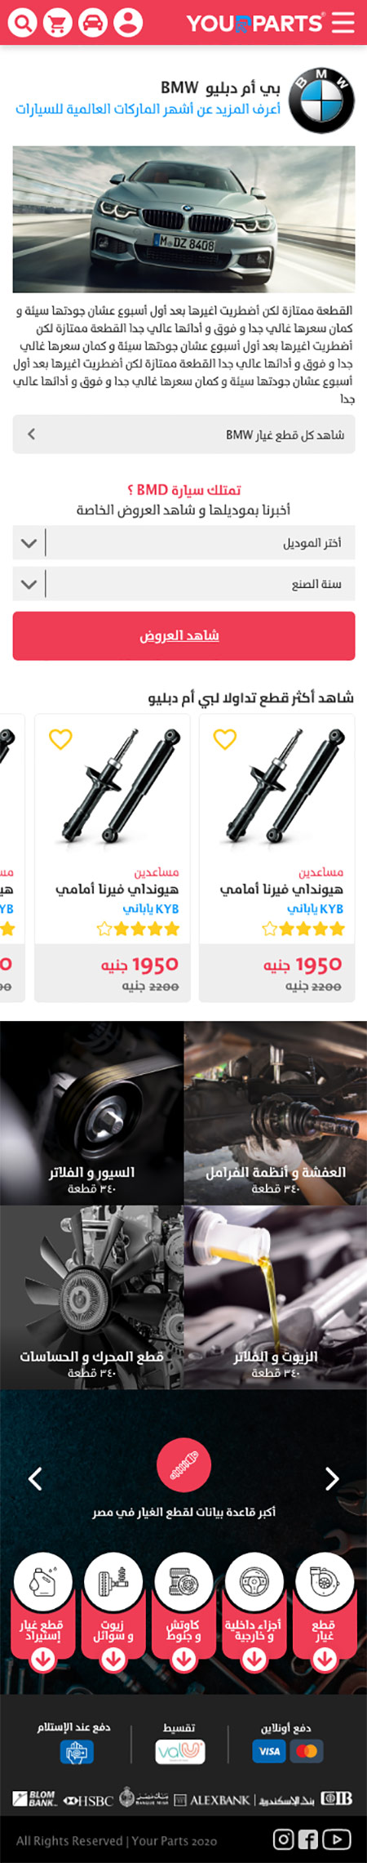
Task: Open the user account icon
Action: coord(128,23)
